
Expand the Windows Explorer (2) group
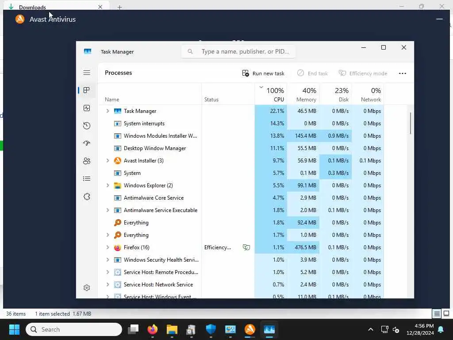tap(108, 185)
